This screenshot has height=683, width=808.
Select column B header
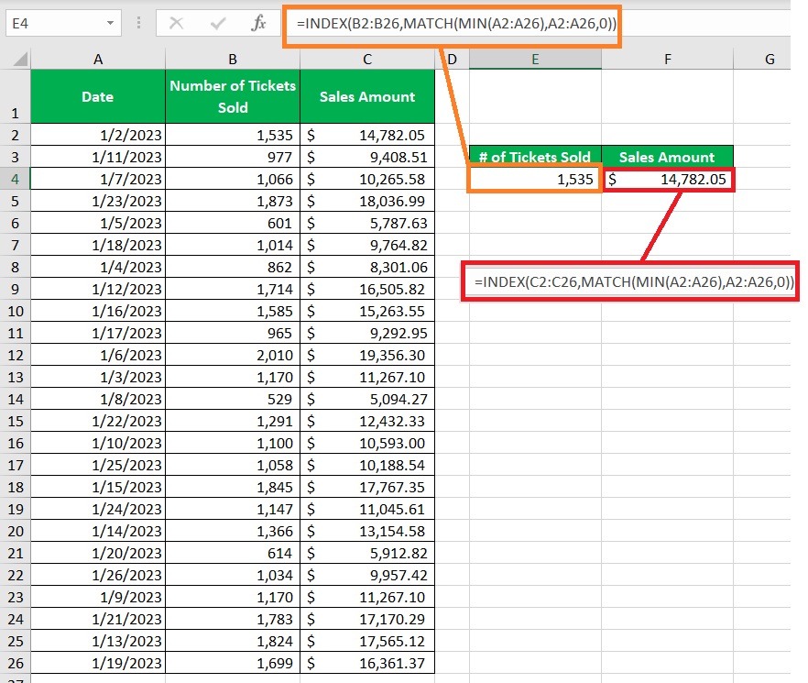tap(233, 60)
